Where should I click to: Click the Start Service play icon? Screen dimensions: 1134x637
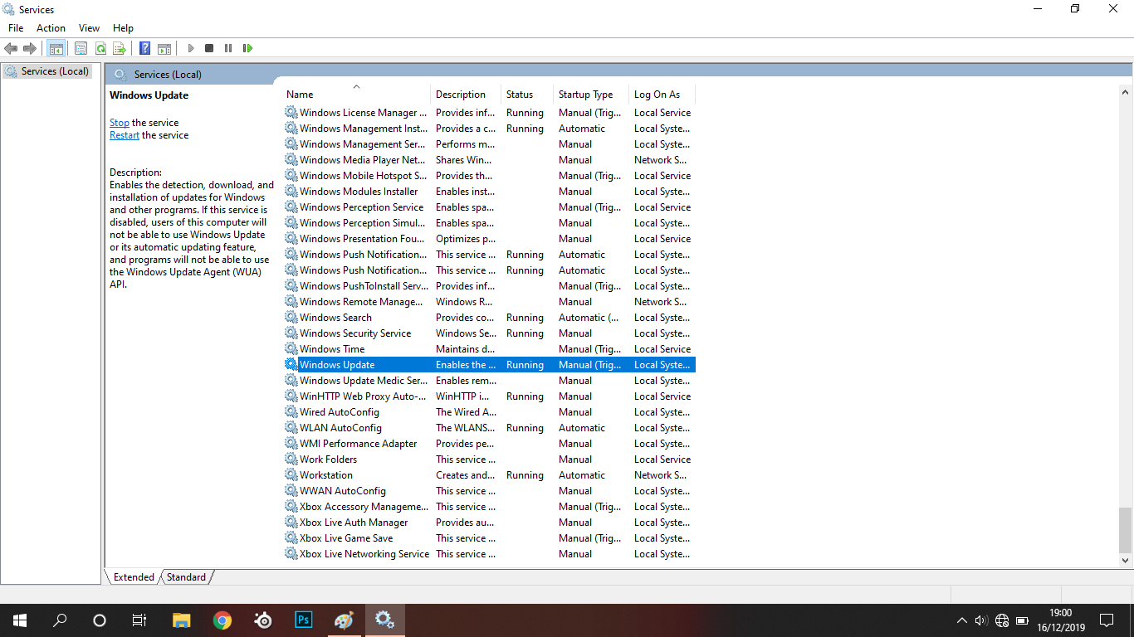pos(191,48)
